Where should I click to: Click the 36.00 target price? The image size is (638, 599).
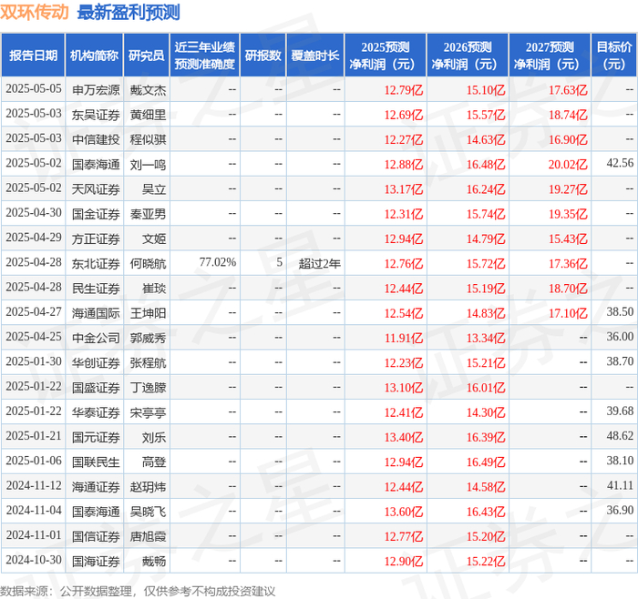(x=620, y=337)
